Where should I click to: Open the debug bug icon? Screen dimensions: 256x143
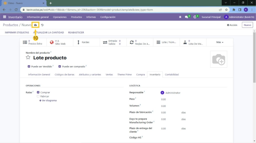coord(180,17)
